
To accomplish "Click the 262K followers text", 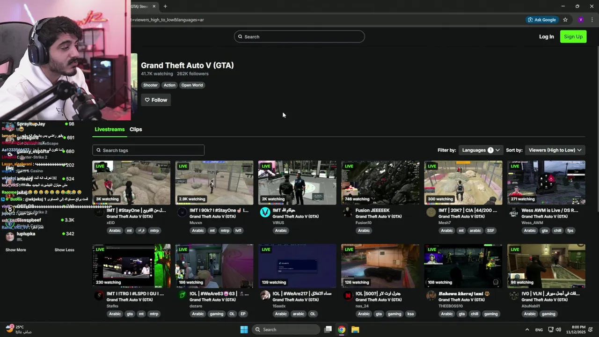I will click(193, 74).
